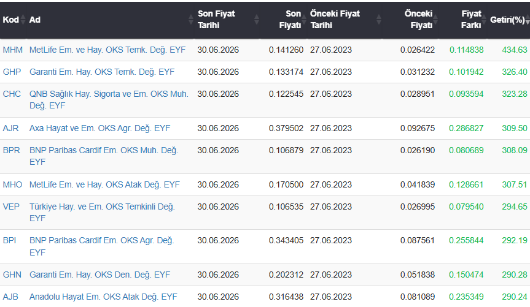Viewport: 530px width, 307px height.
Task: Select price difference 0.079540
Action: 466,207
